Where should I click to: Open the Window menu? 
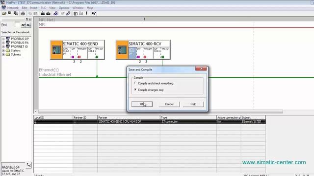pyautogui.click(x=78, y=8)
